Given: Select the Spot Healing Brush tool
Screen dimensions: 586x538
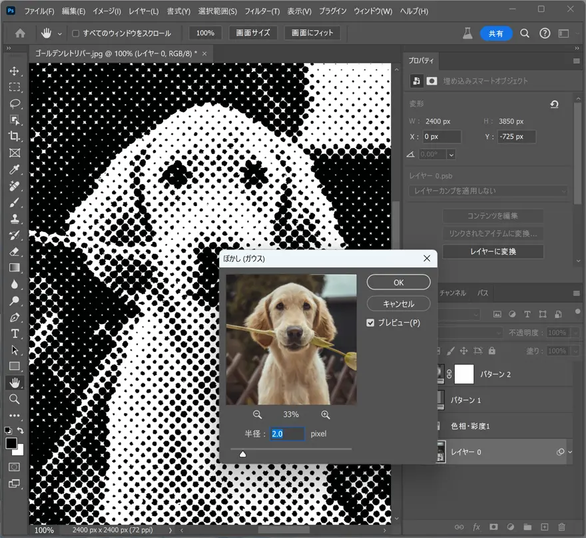Looking at the screenshot, I should 15,186.
